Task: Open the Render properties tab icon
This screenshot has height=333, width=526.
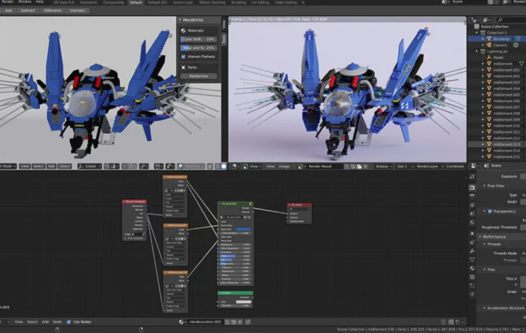Action: 473,187
